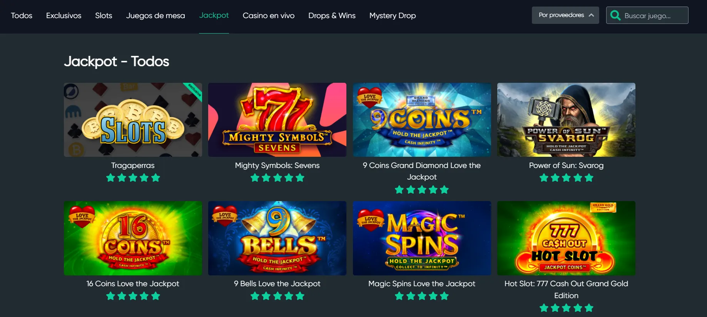Click star rating under Mighty Symbols: Sevens
The image size is (707, 317).
[x=277, y=178]
